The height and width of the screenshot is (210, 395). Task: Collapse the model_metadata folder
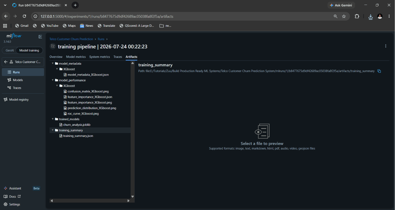(x=53, y=63)
